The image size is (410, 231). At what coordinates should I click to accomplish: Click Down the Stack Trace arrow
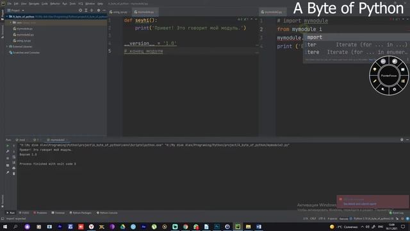[14, 151]
